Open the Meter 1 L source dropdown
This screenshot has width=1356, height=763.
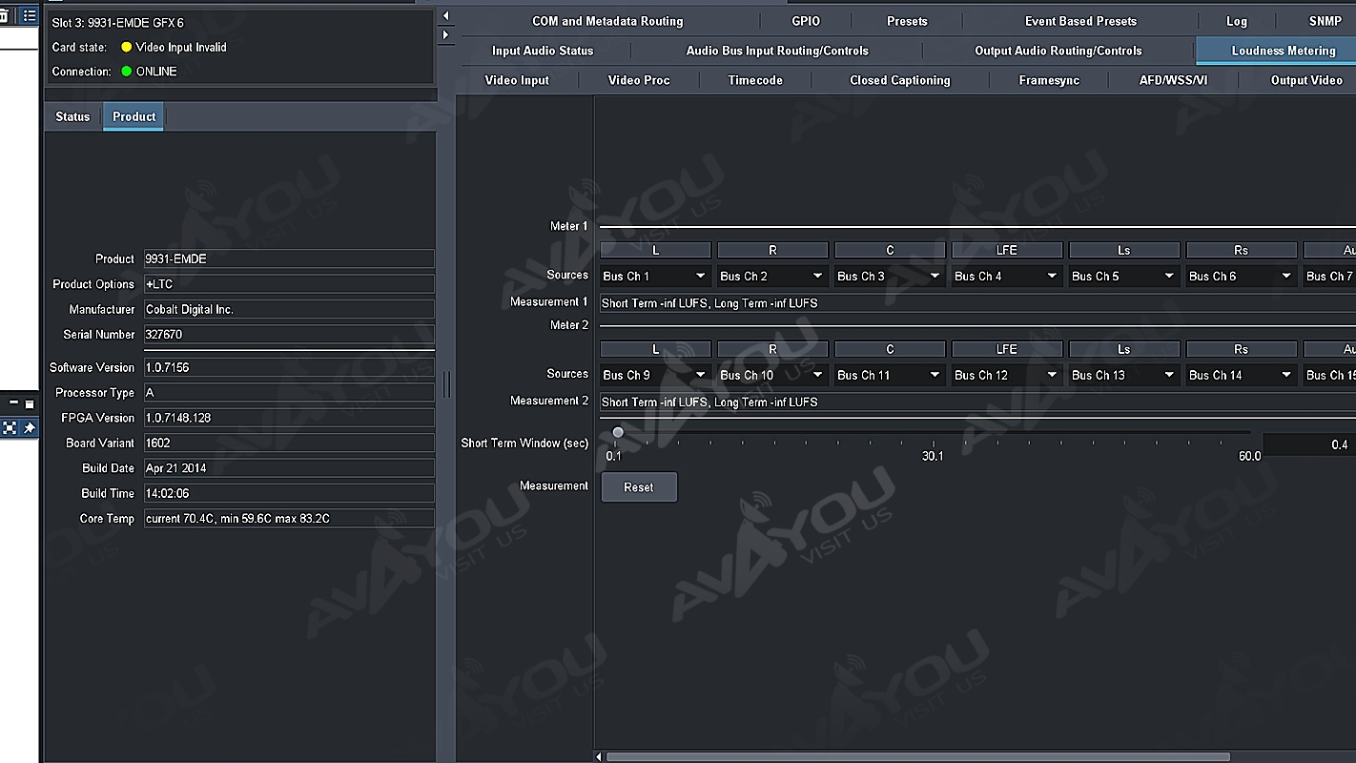pos(655,276)
